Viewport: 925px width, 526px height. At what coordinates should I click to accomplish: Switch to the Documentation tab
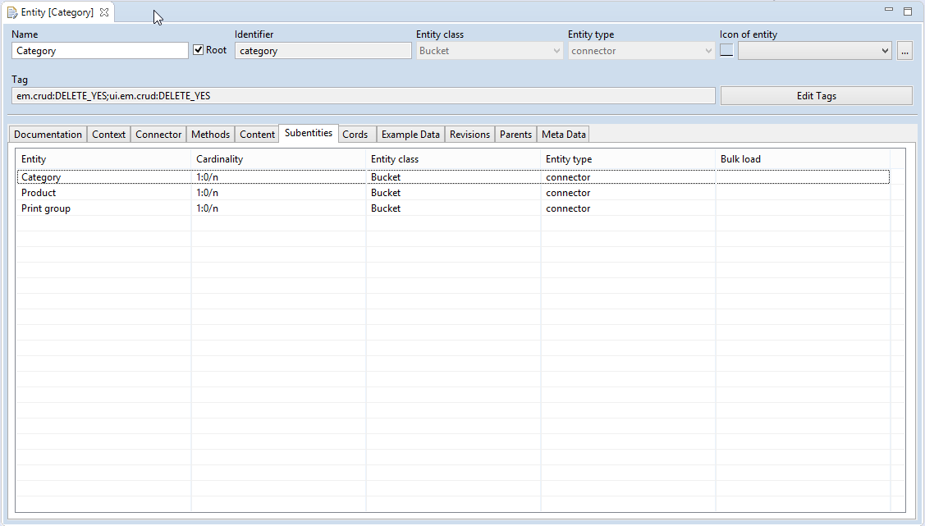[x=48, y=135]
